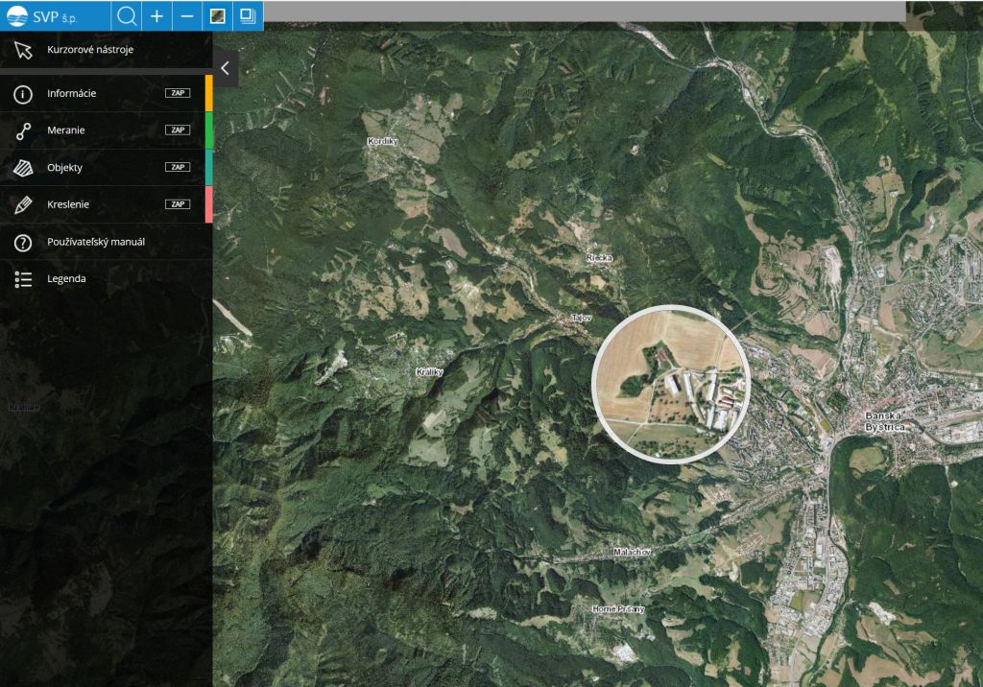The width and height of the screenshot is (983, 687).
Task: Click the Banská Bystrica map label
Action: [x=884, y=421]
